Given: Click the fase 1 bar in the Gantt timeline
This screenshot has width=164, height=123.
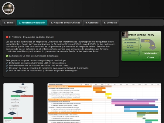Looking at the screenshot, I should [102, 86].
